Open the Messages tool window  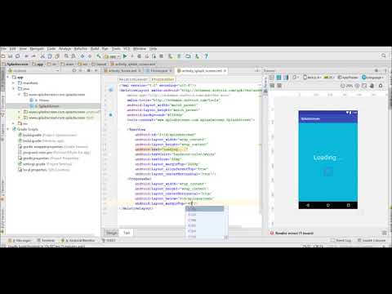coord(20,241)
